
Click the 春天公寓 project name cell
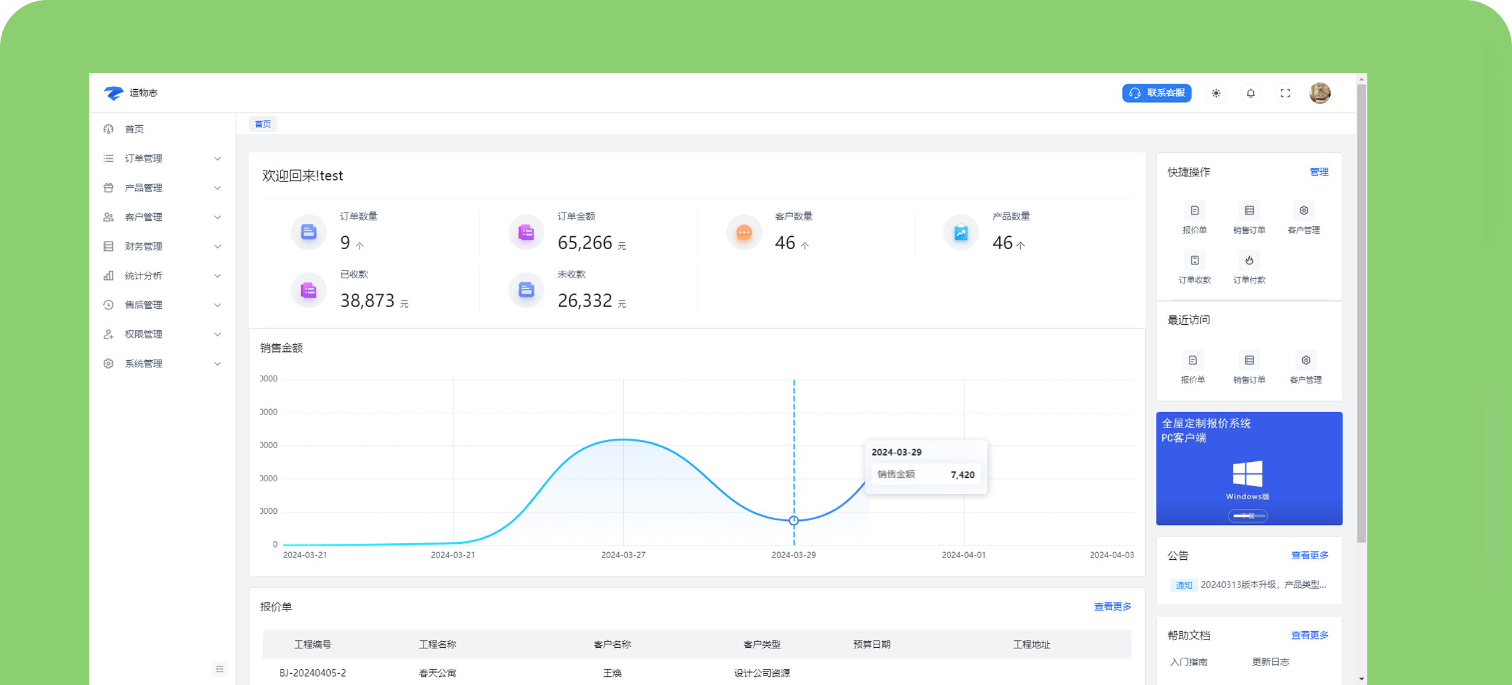coord(437,673)
